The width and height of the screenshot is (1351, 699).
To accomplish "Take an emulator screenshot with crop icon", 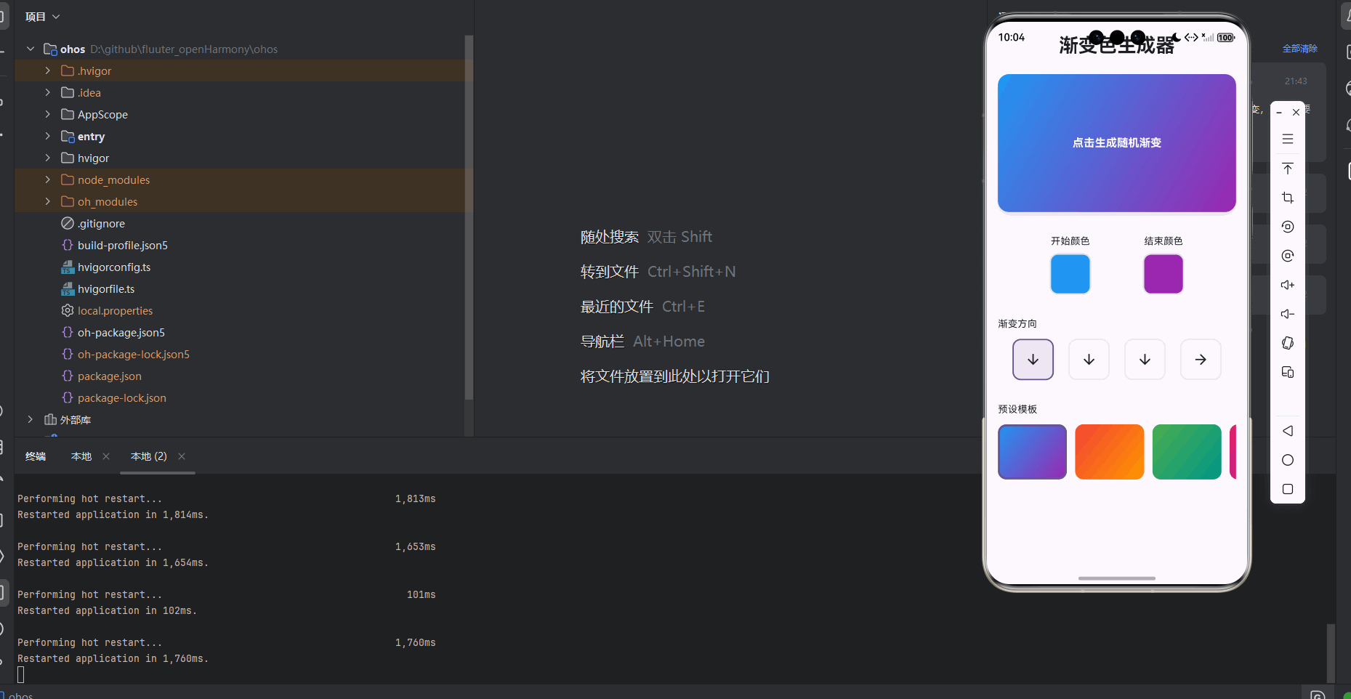I will [x=1288, y=198].
